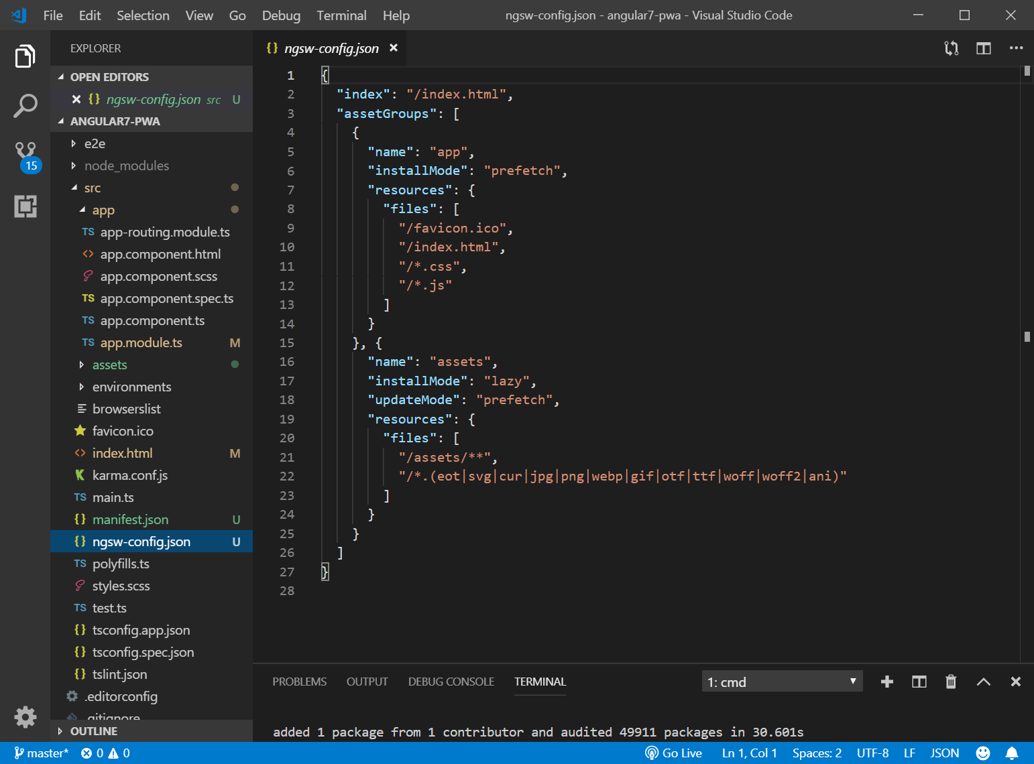Open the editor More Actions ellipsis
The height and width of the screenshot is (764, 1034).
pyautogui.click(x=1016, y=48)
